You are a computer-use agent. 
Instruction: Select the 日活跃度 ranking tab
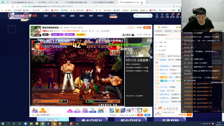click(x=158, y=31)
